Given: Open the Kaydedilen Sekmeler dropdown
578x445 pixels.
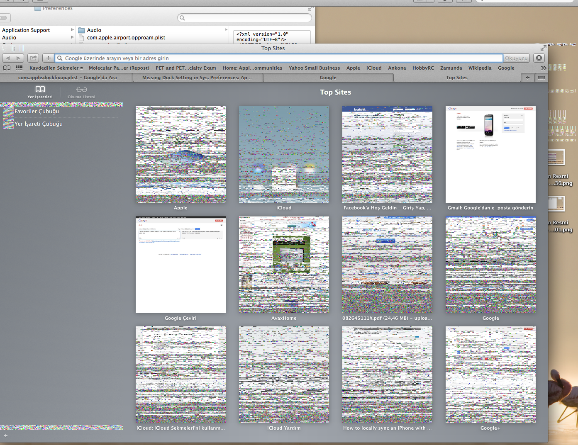Looking at the screenshot, I should coord(56,68).
